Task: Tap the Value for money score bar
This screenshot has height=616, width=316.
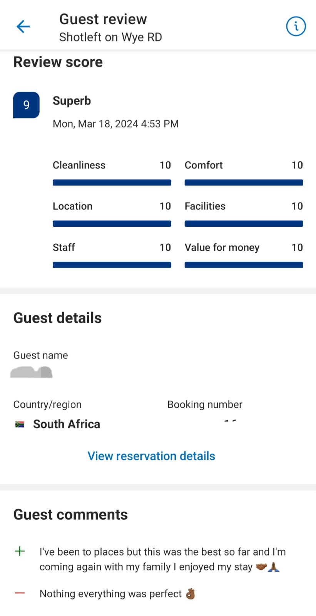Action: pyautogui.click(x=244, y=265)
